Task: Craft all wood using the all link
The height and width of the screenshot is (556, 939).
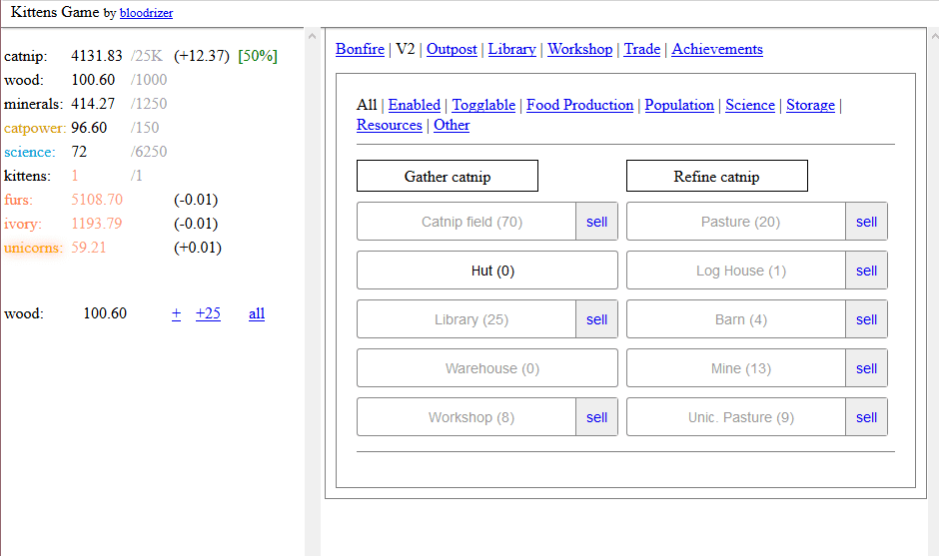Action: 257,313
